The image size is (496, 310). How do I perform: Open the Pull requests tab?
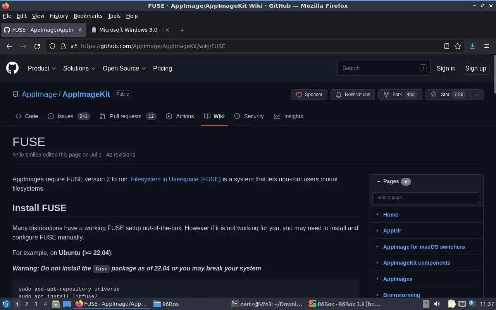point(127,116)
